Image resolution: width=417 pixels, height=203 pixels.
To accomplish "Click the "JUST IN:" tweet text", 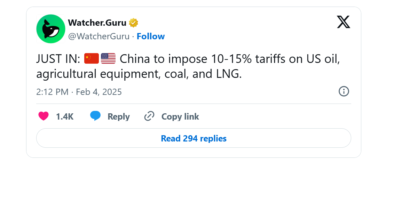I will point(58,59).
